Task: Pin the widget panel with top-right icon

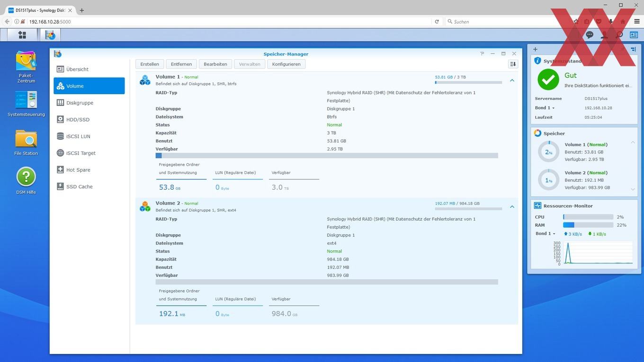Action: click(633, 49)
